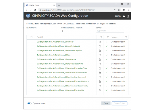154x112 pixels.
Task: Click the Name Prefix input field
Action: click(41, 31)
